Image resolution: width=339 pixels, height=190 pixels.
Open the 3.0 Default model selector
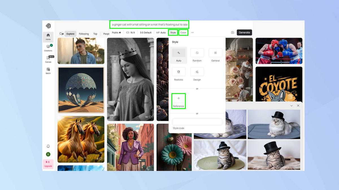145,32
